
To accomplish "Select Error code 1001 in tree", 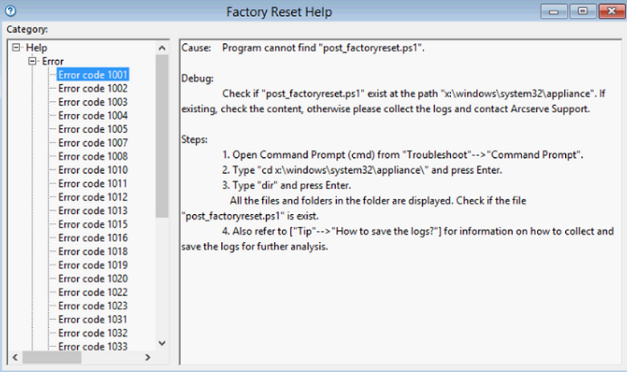I will [92, 75].
